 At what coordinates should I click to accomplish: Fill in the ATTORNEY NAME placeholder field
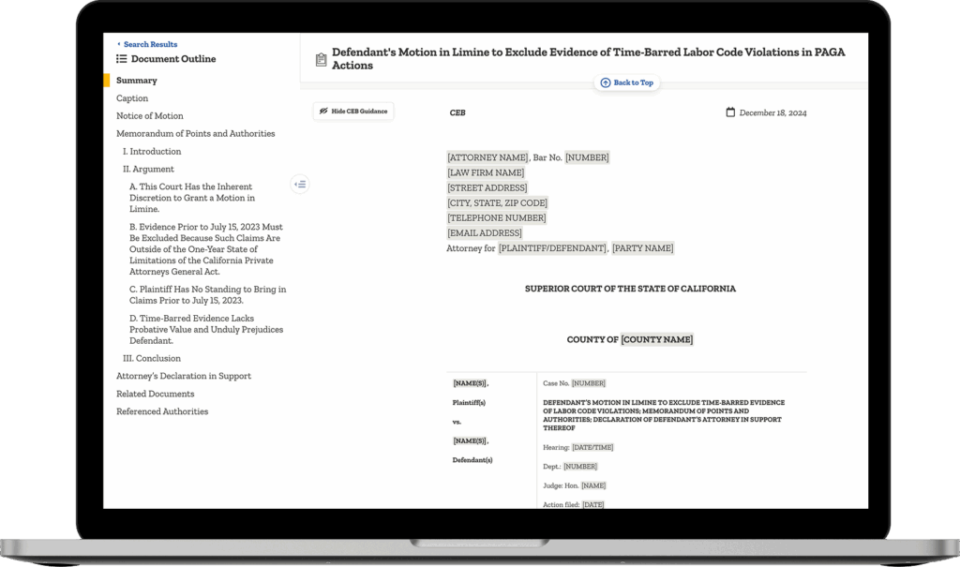(487, 157)
